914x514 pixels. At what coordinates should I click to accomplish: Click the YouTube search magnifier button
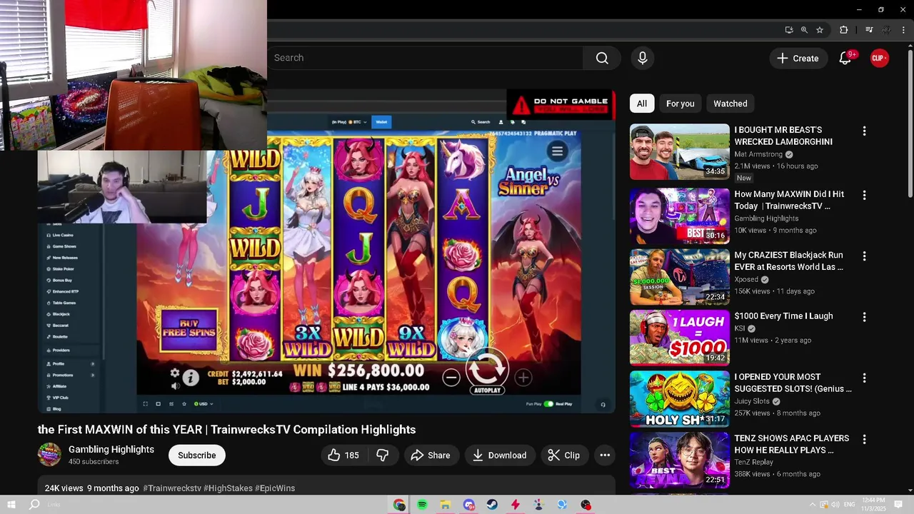(x=602, y=58)
